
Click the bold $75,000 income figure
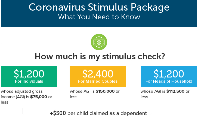click(x=39, y=97)
